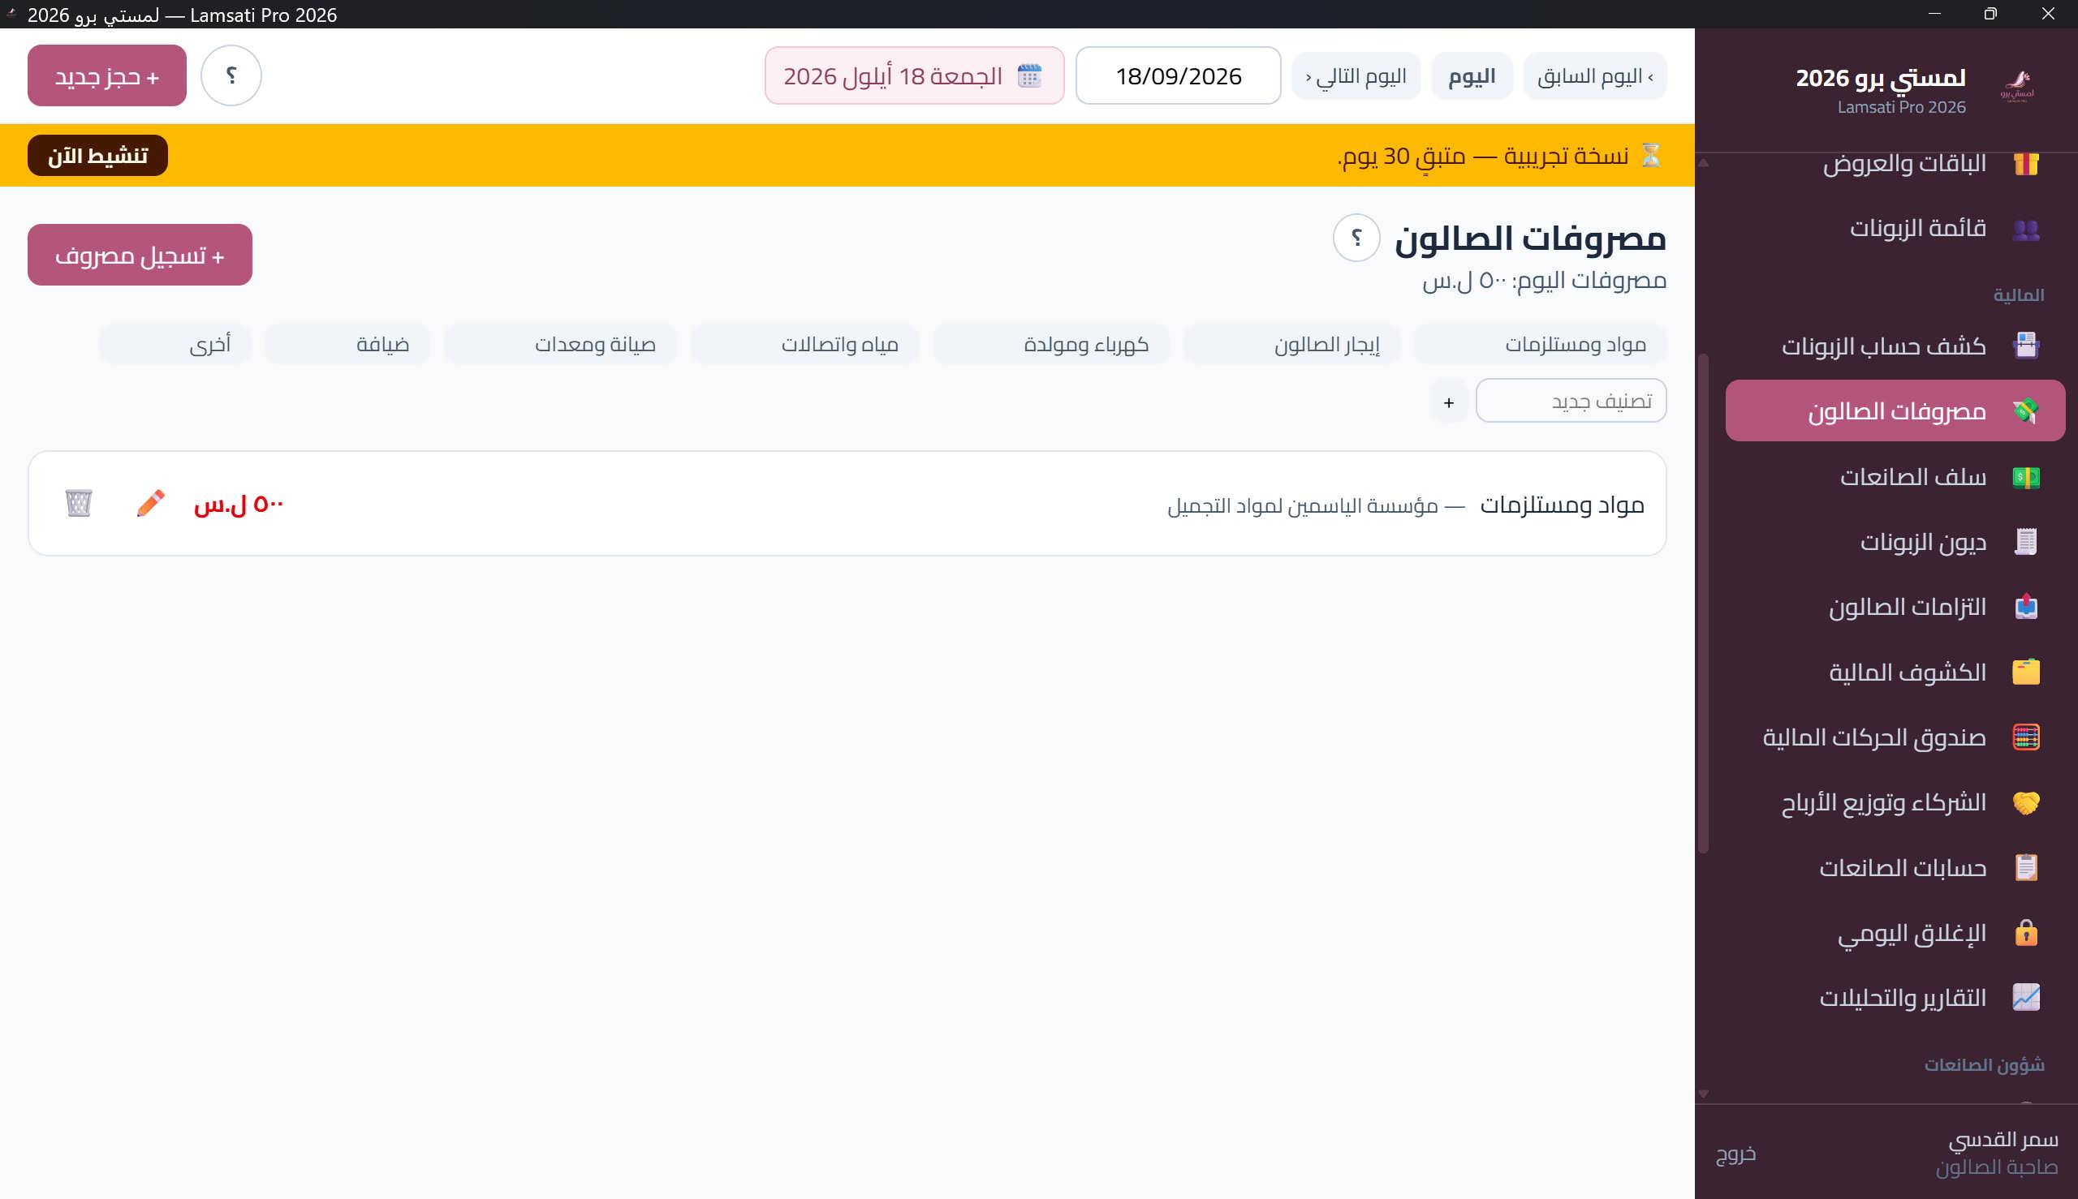Minimize the Lamsati Pro window
Screen dimensions: 2078x1199
point(1934,14)
